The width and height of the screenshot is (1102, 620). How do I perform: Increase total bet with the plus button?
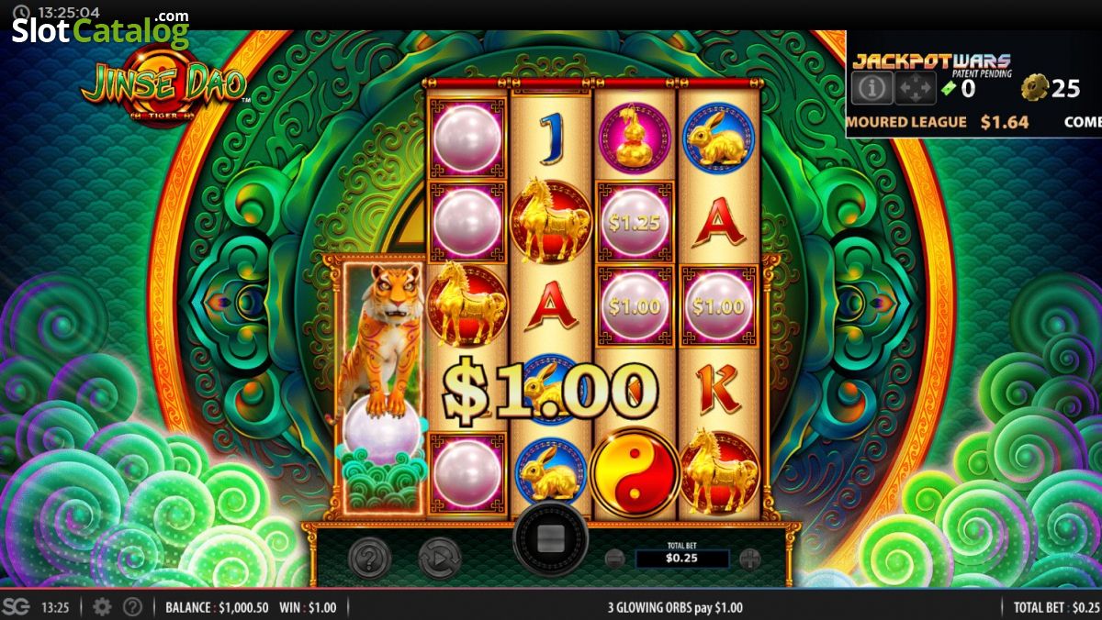pos(750,558)
